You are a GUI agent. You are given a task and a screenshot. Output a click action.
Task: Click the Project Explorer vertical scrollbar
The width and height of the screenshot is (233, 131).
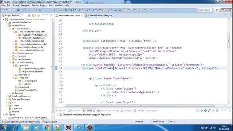[x=52, y=66]
